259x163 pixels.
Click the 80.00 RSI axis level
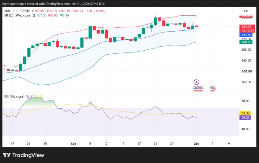(245, 101)
